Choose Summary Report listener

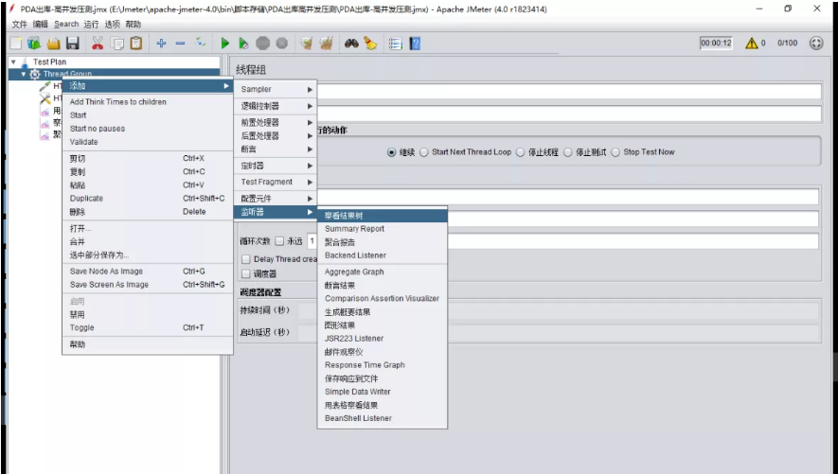point(383,229)
